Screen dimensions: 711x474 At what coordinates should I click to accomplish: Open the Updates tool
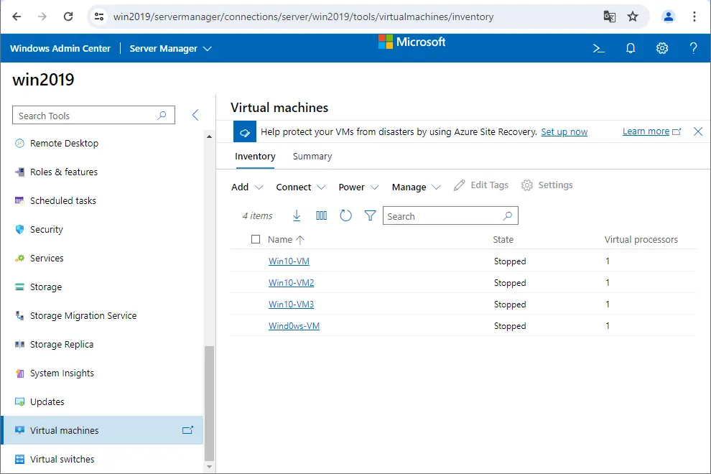(103, 402)
